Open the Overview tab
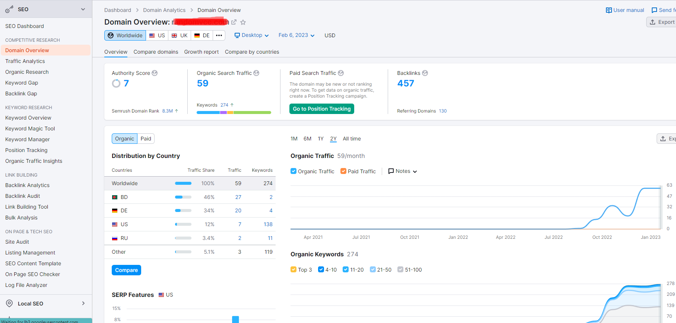The image size is (676, 323). pyautogui.click(x=116, y=52)
